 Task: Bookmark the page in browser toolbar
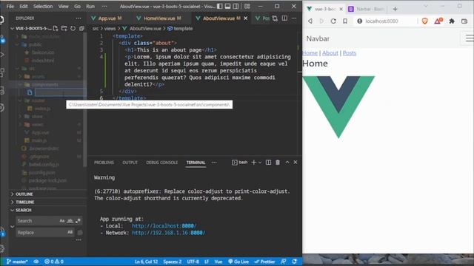345,21
